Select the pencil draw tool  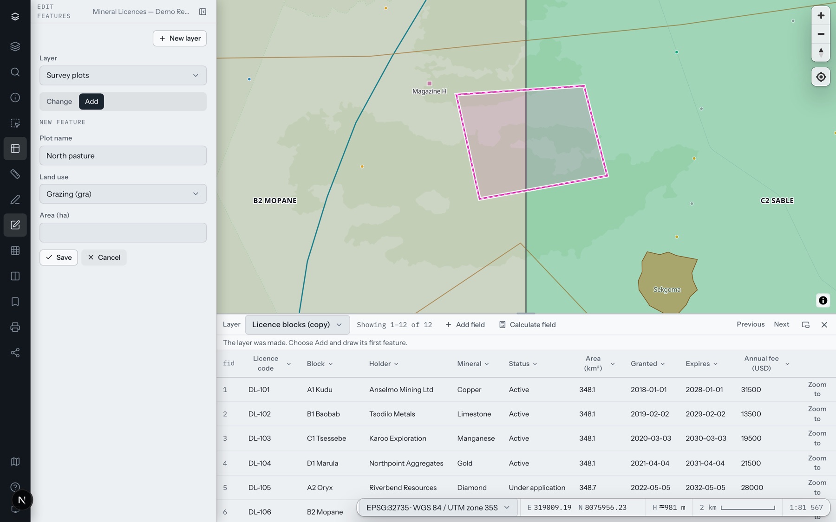click(15, 200)
